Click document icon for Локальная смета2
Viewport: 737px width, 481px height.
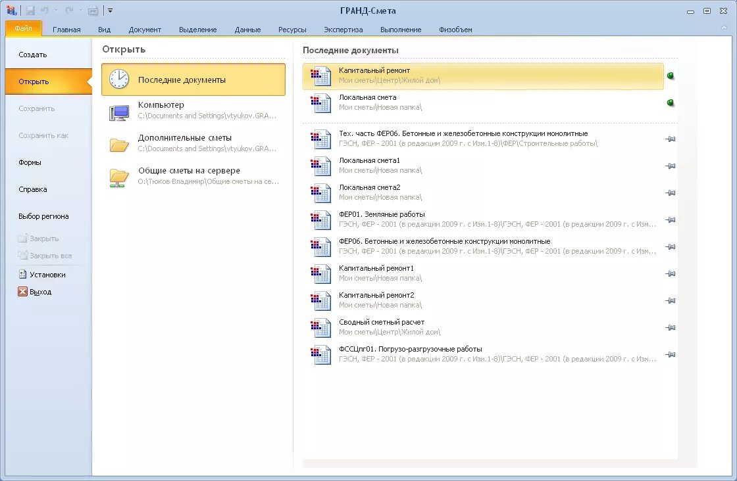coord(320,193)
